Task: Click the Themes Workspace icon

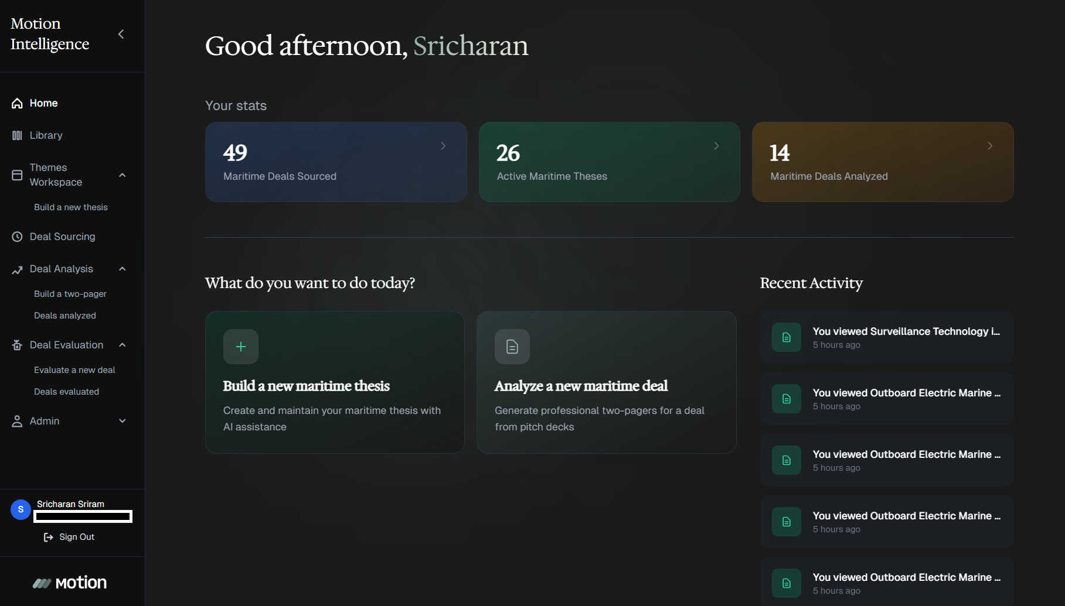Action: 17,174
